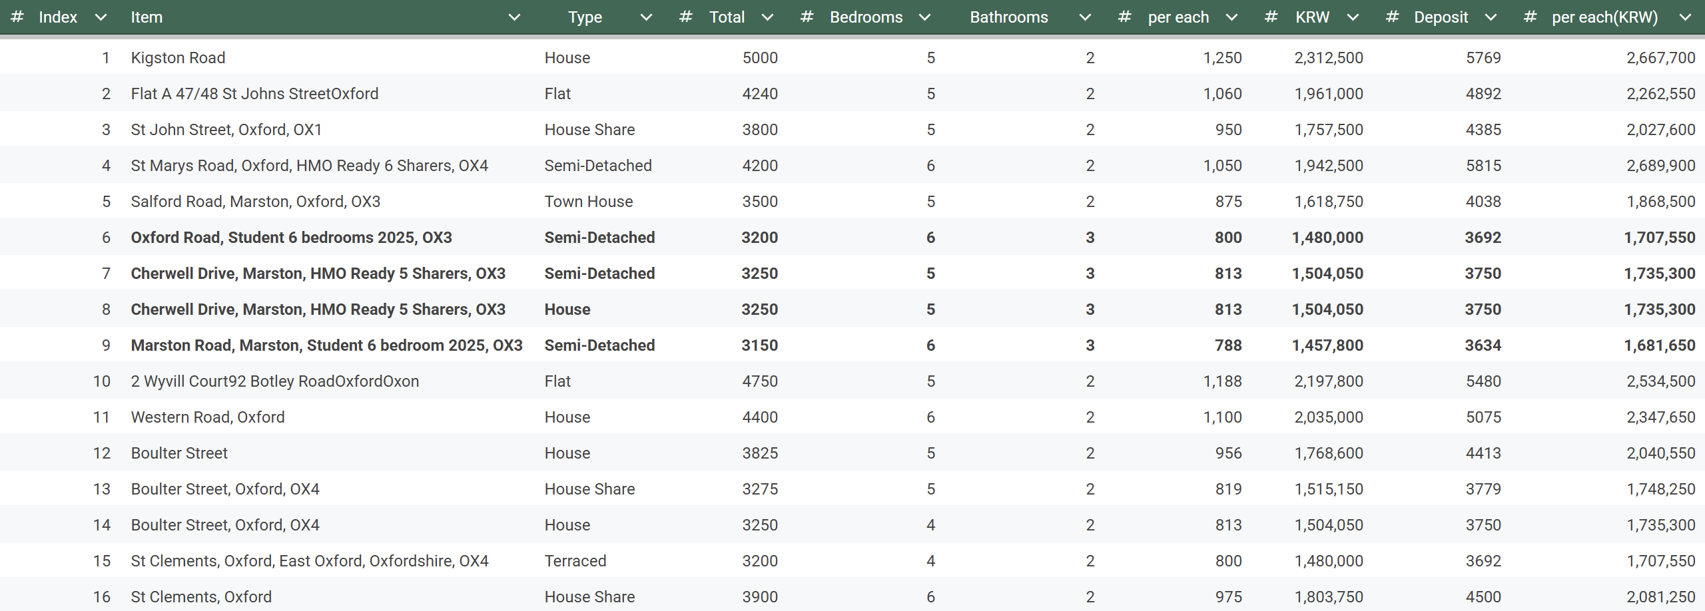This screenshot has height=611, width=1705.
Task: Click KRW value 1,618,750
Action: [x=1329, y=202]
